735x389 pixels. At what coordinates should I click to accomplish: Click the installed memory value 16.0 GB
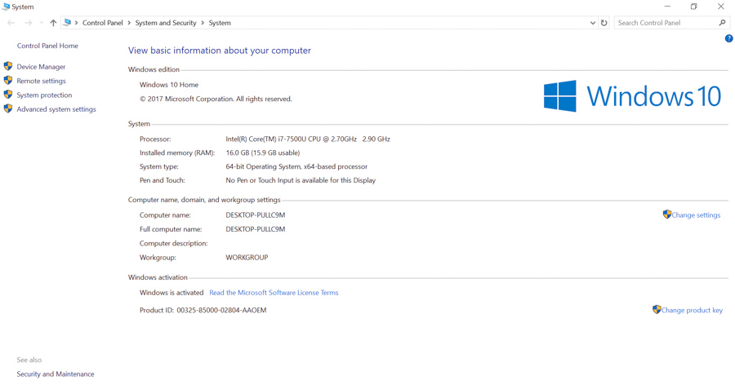(x=262, y=153)
